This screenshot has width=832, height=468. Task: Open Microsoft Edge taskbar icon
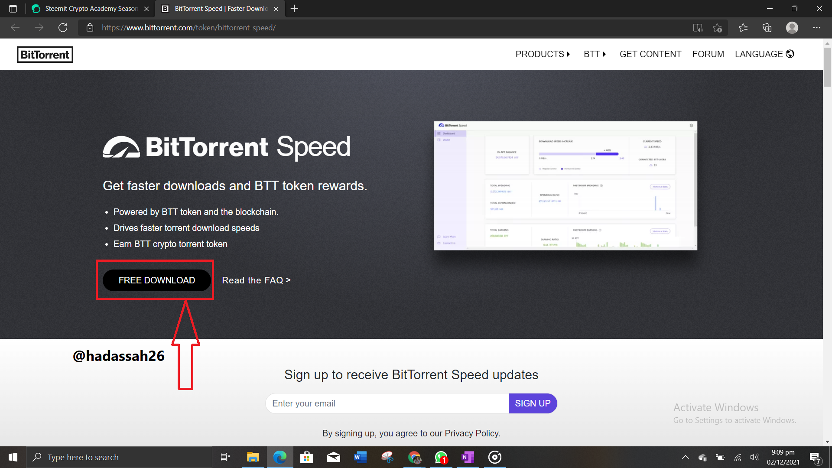280,457
